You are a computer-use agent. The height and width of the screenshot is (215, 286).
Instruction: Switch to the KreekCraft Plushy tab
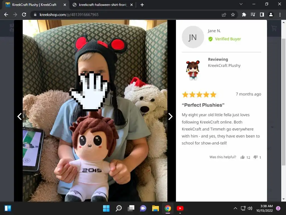pyautogui.click(x=34, y=5)
